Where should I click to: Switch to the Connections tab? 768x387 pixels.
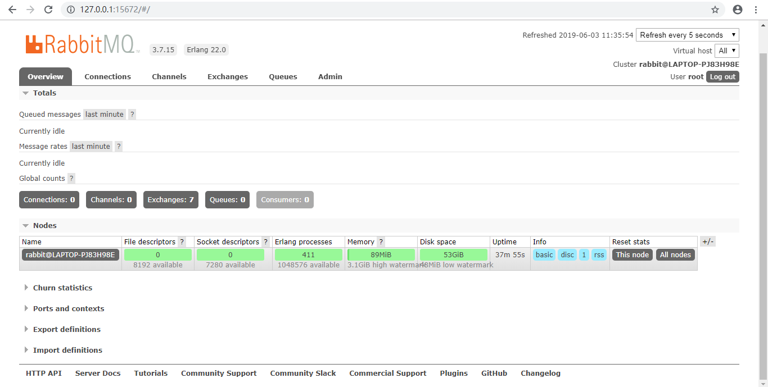(x=107, y=76)
